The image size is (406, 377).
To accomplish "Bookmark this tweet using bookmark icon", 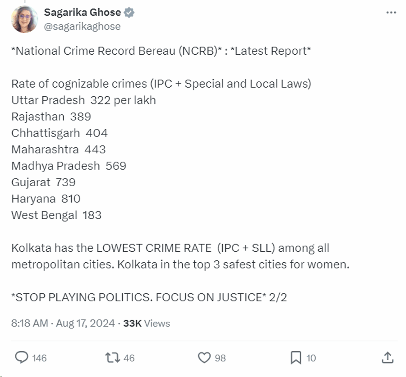I will click(x=295, y=358).
